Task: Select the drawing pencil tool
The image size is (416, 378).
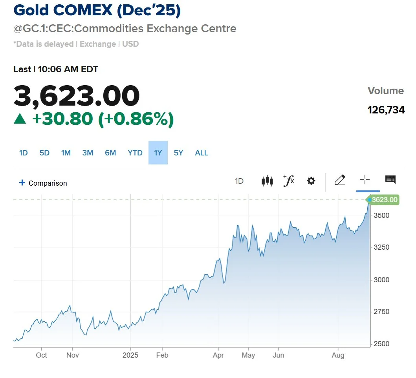Action: (339, 181)
